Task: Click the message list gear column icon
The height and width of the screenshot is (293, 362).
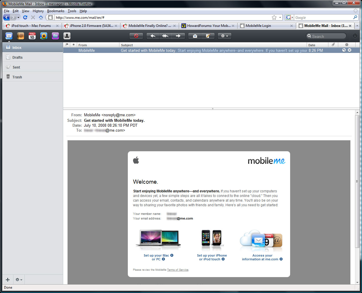Action: (x=347, y=45)
